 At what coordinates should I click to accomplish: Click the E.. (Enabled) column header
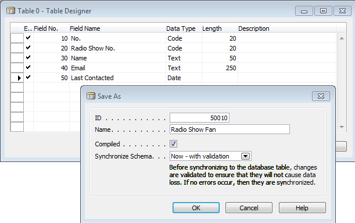[x=28, y=28]
